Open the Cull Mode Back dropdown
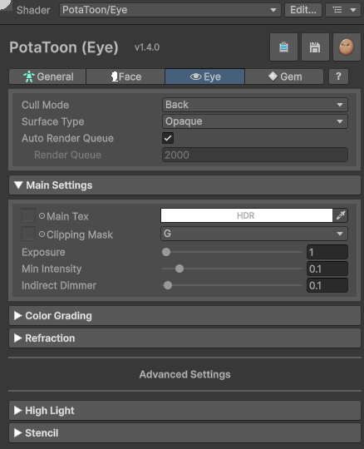The image size is (364, 449). pos(255,105)
